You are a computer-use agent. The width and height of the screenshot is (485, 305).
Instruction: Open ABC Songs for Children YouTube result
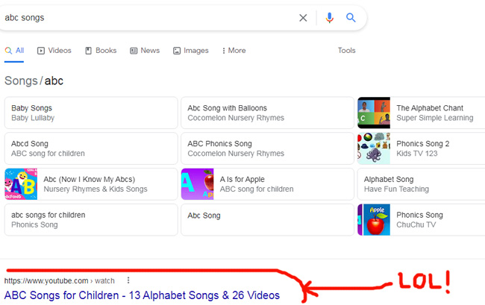pyautogui.click(x=142, y=295)
